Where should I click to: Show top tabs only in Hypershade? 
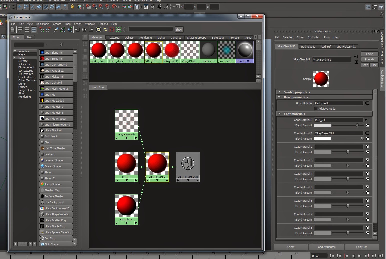coord(20,30)
